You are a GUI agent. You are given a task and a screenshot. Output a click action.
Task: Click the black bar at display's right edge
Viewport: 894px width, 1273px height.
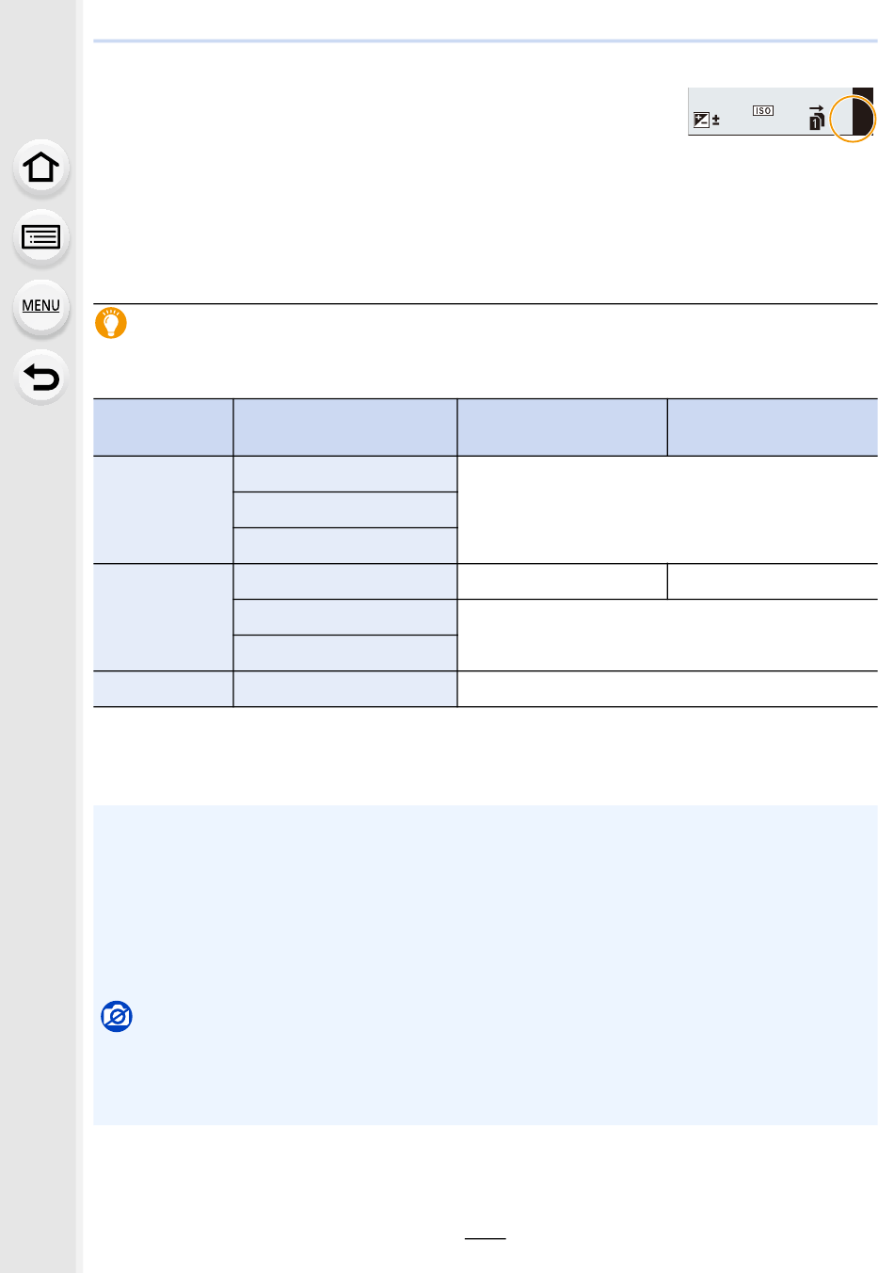(863, 111)
